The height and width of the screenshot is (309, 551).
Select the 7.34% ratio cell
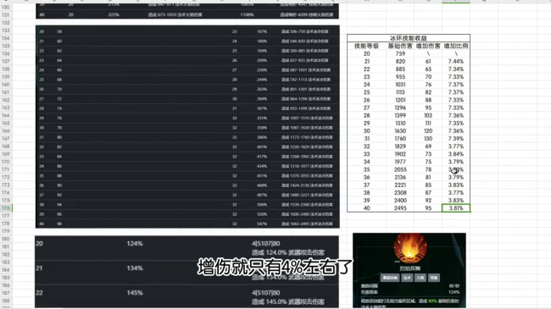point(456,69)
